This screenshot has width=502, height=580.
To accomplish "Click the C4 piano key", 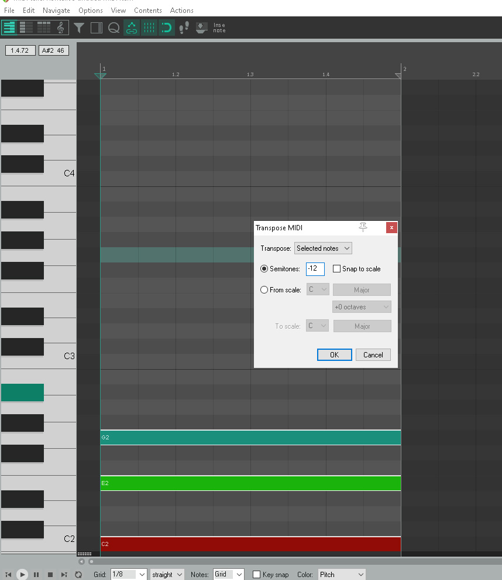I will point(59,173).
